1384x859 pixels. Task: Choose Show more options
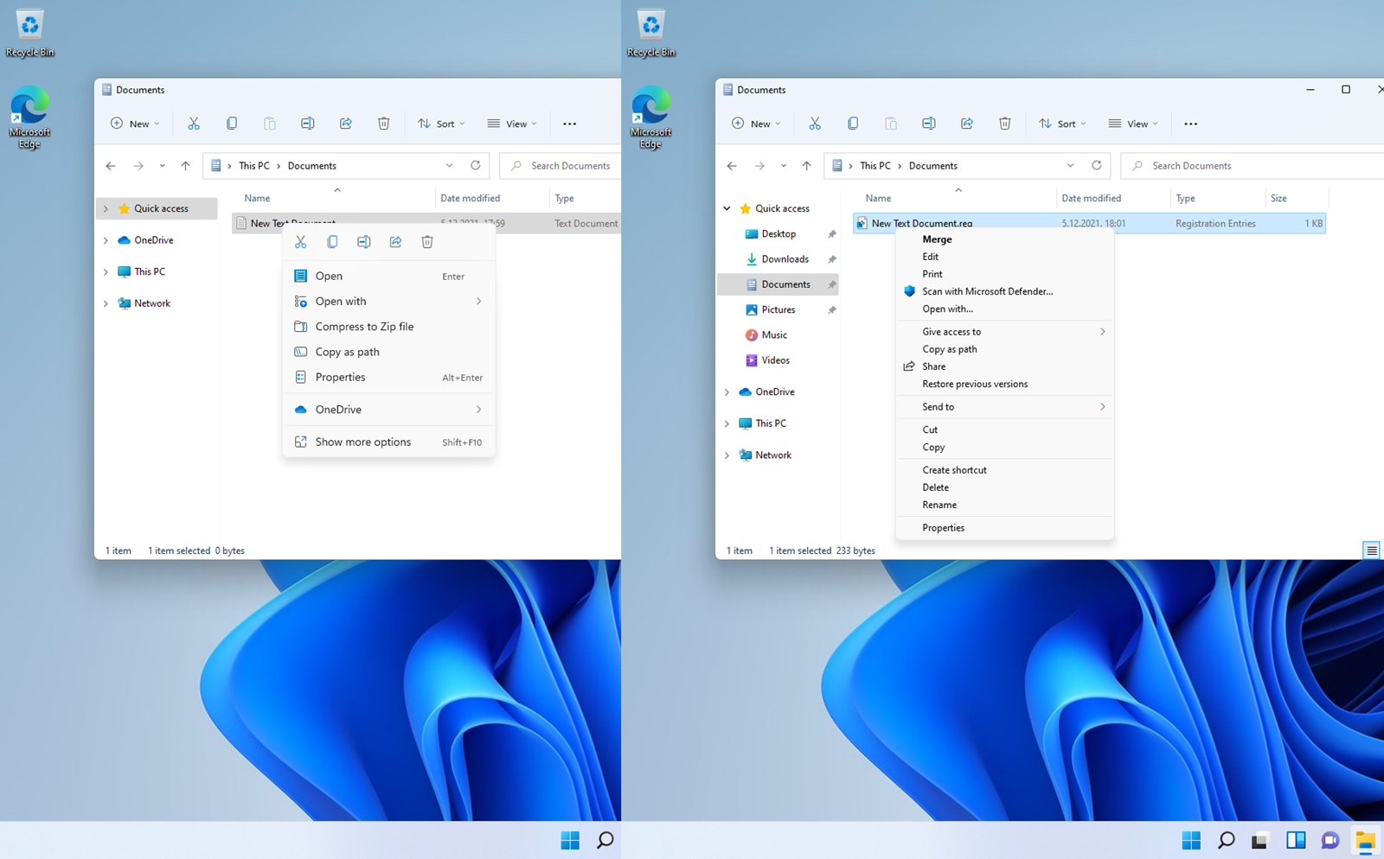[x=389, y=442]
